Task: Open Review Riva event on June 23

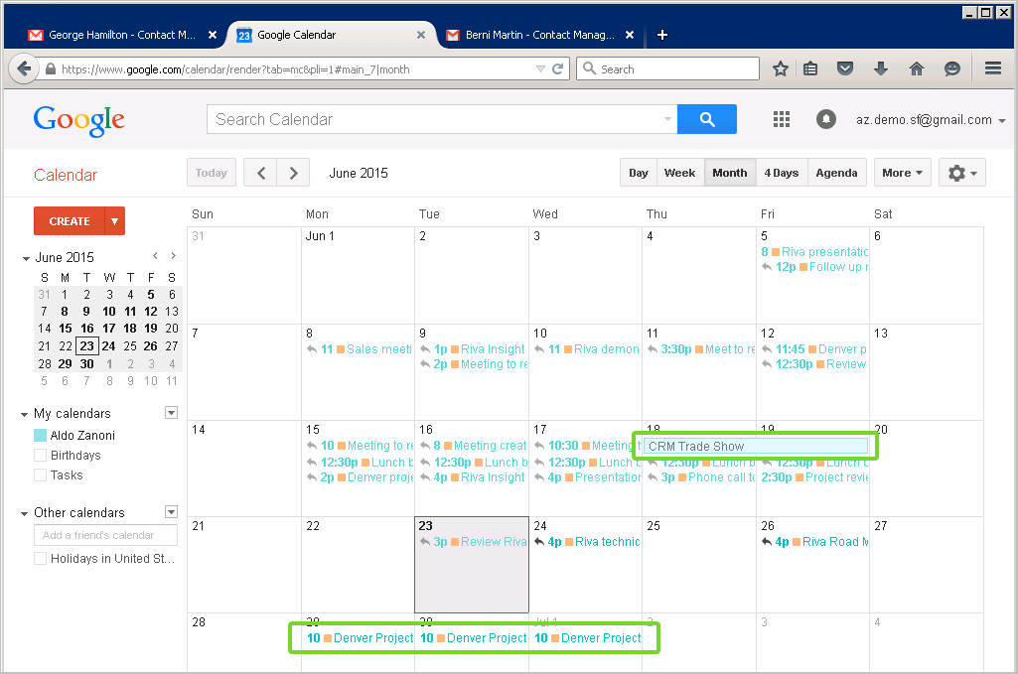Action: click(x=473, y=542)
